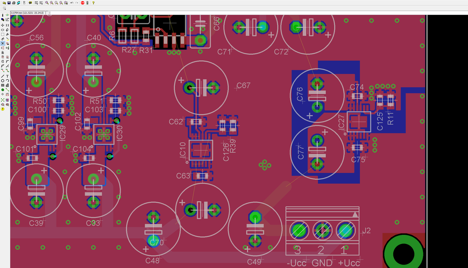Select the Rectangle tool
The image size is (468, 268).
tap(3, 85)
